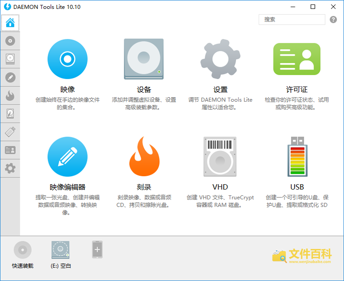Click description 调节 DAEMON Tools Lite 属性
This screenshot has width=344, height=281.
click(x=220, y=103)
